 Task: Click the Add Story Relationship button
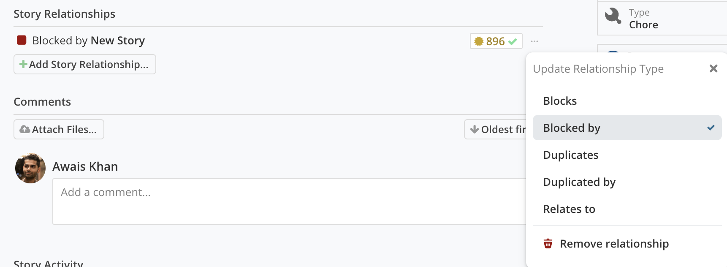tap(85, 64)
